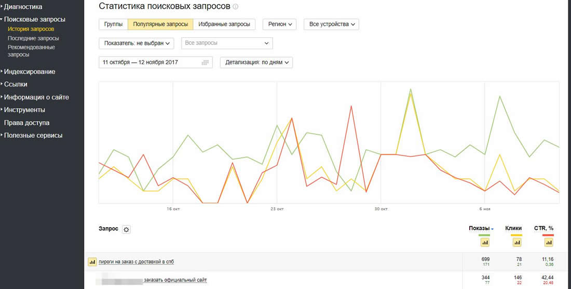The width and height of the screenshot is (571, 289).
Task: Click the gear icon next to Запрос
Action: coord(126,229)
